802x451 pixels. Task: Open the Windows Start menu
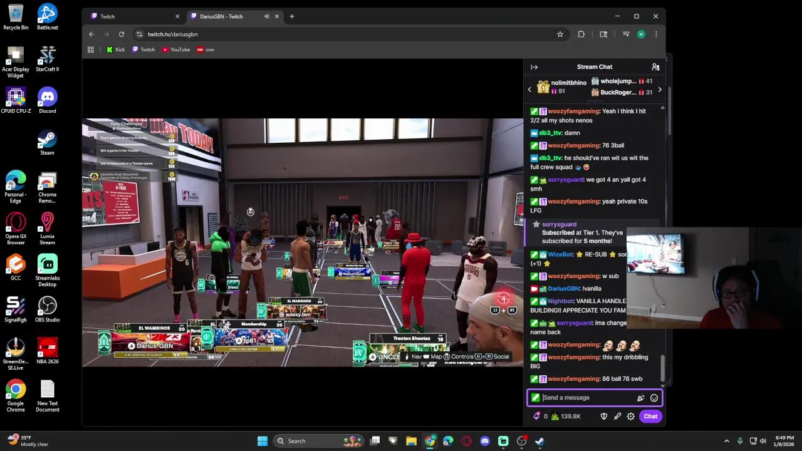262,441
